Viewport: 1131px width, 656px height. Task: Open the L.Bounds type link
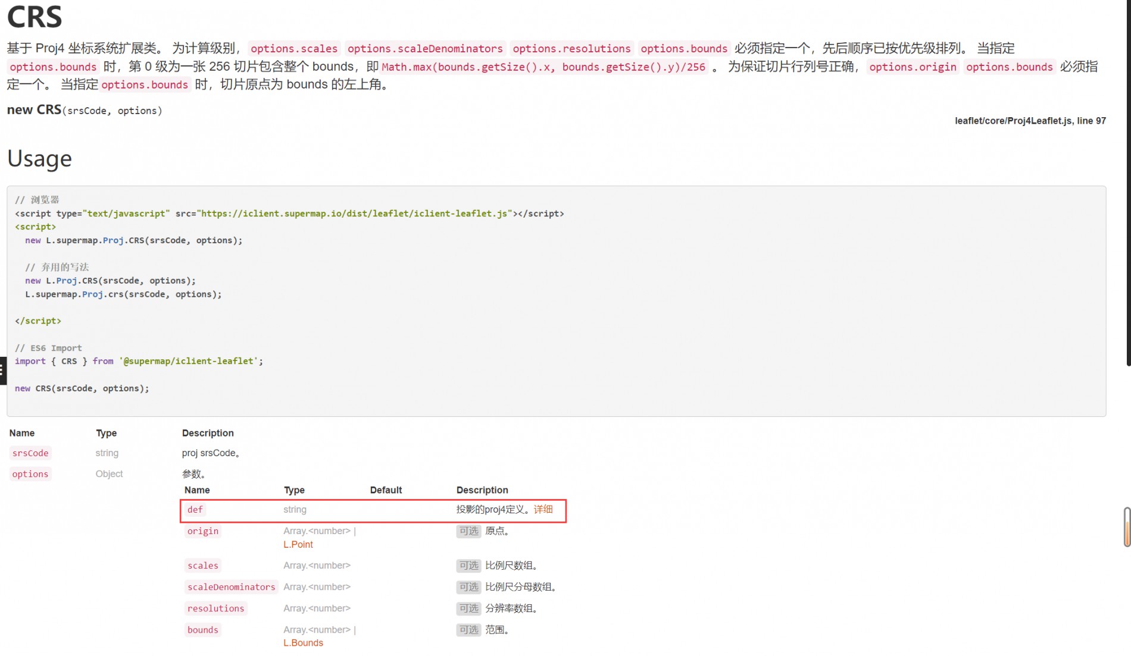303,642
